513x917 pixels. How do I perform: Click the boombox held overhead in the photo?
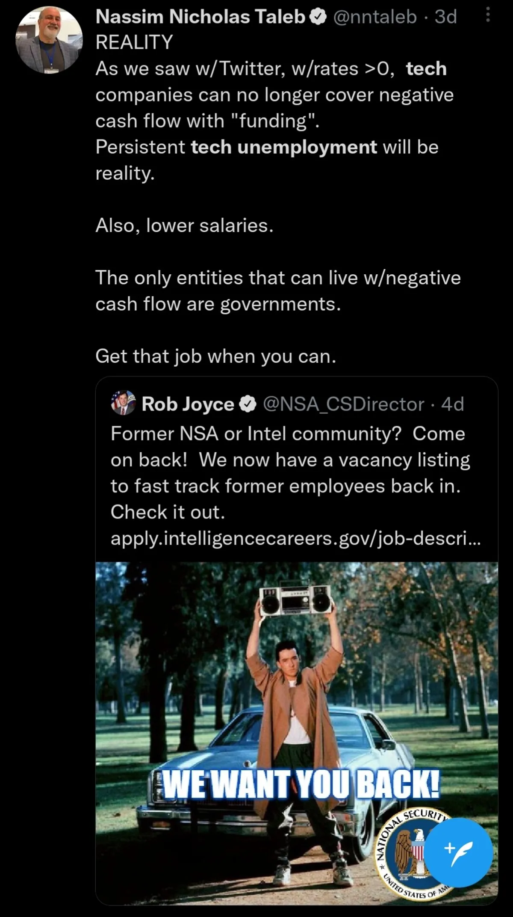tap(295, 599)
